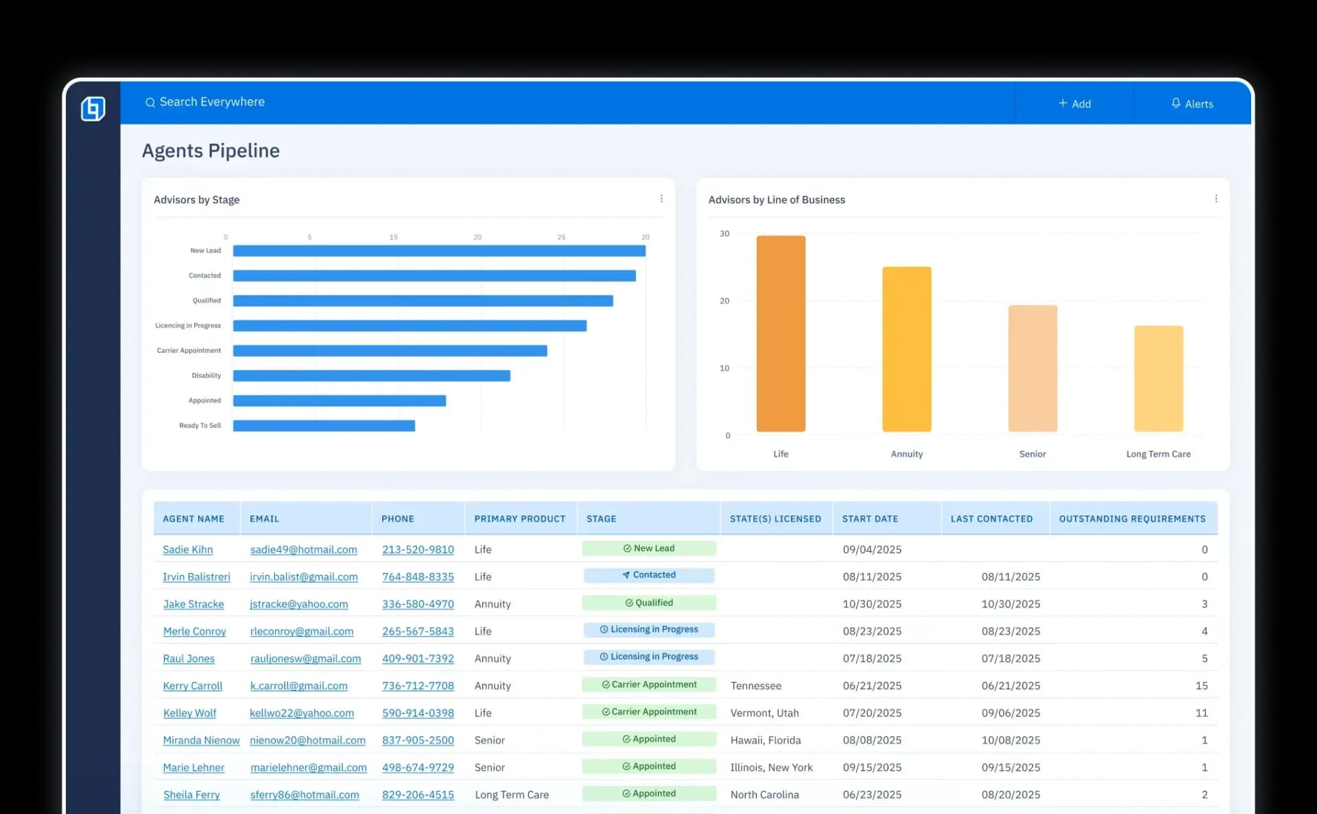Open the Advisors by Stage three-dot menu

pyautogui.click(x=662, y=198)
